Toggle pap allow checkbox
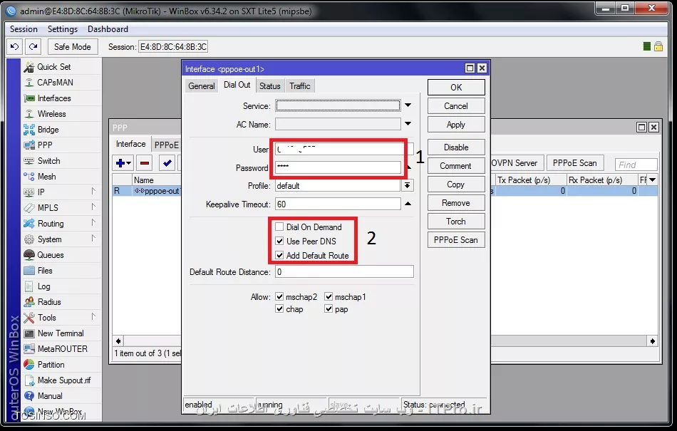The image size is (677, 431). 329,309
